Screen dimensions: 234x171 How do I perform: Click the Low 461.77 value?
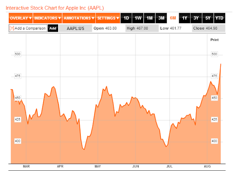(x=171, y=28)
